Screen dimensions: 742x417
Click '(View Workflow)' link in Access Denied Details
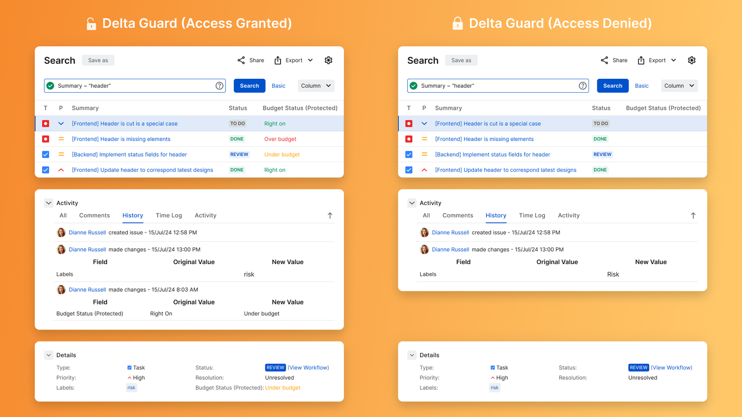[x=672, y=367]
